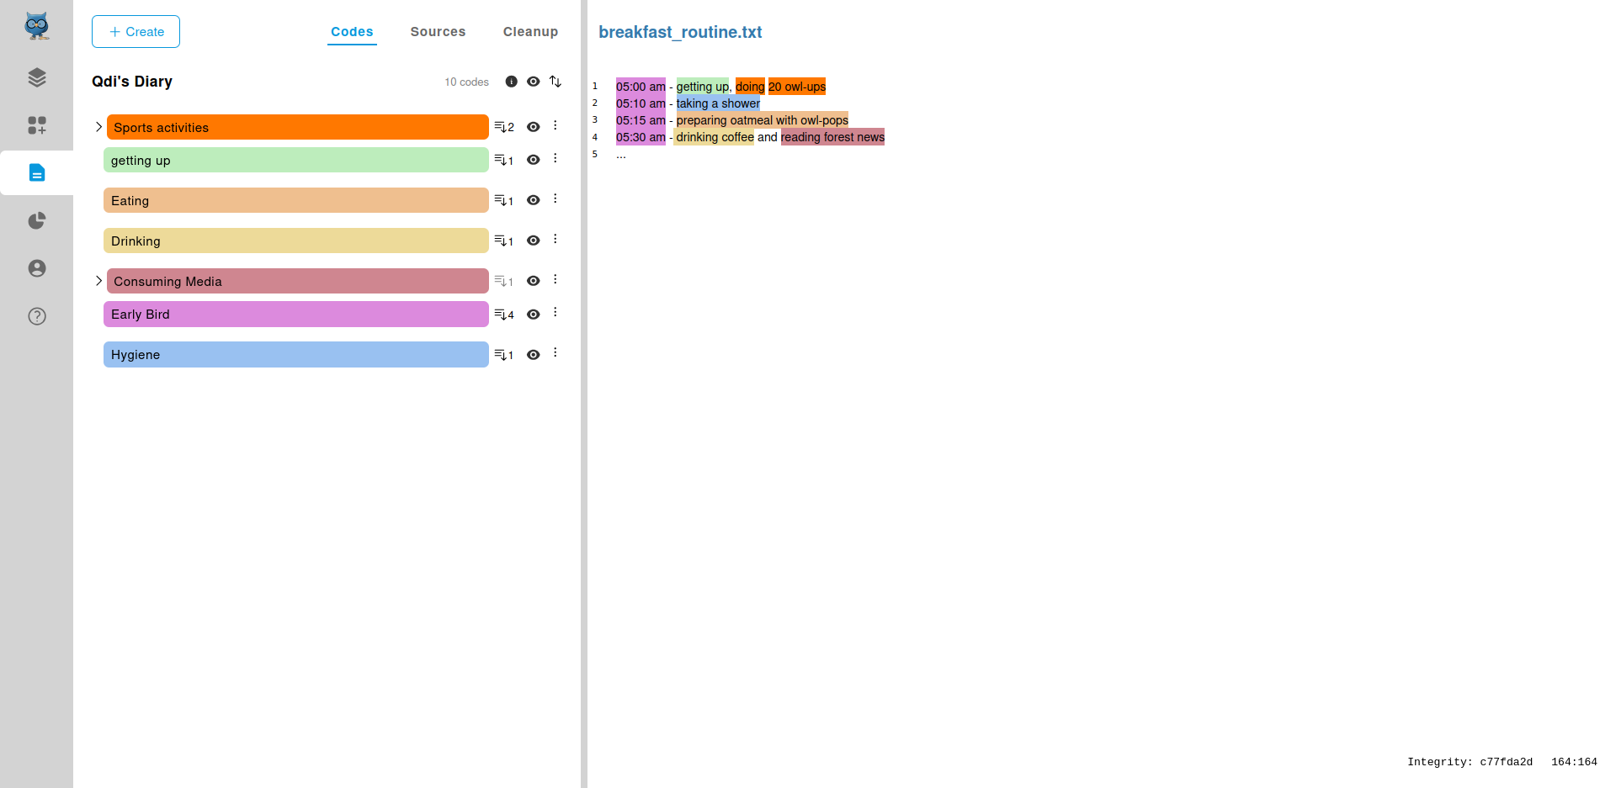Open the layers icon in the sidebar
This screenshot has height=788, width=1616.
point(36,77)
